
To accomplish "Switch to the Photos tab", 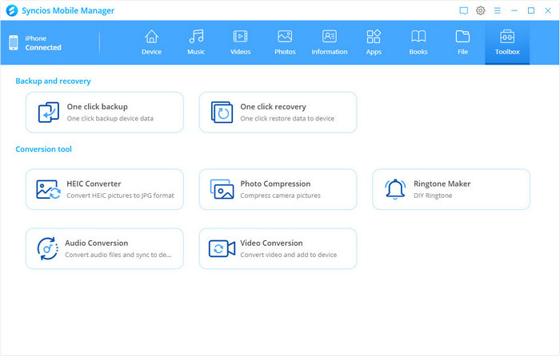I will tap(285, 42).
